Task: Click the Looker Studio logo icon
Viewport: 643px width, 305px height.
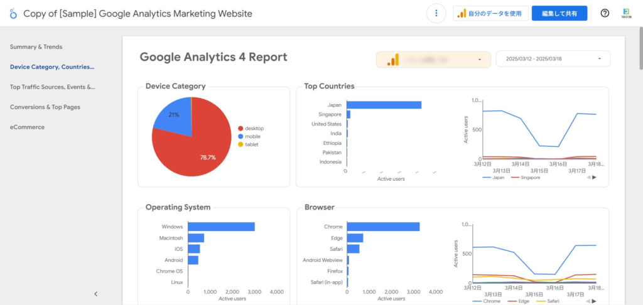Action: click(13, 13)
